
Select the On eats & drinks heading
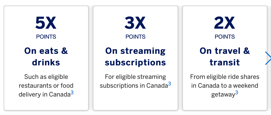click(x=46, y=57)
